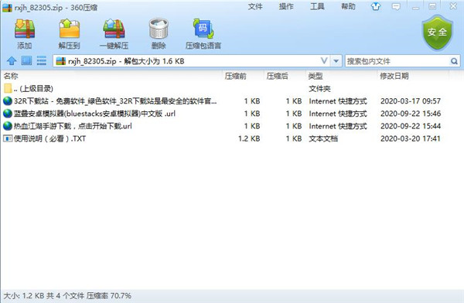This screenshot has width=464, height=303.
Task: Click the date 2020-09-22 15:44
Action: [411, 126]
